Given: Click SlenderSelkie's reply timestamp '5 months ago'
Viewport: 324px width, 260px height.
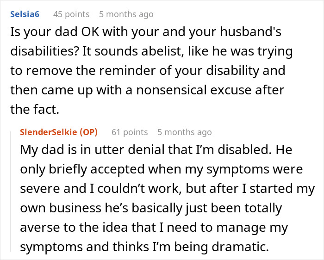Looking at the screenshot, I should (x=184, y=132).
